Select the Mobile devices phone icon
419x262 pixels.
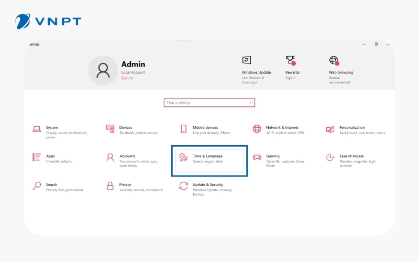tap(183, 129)
